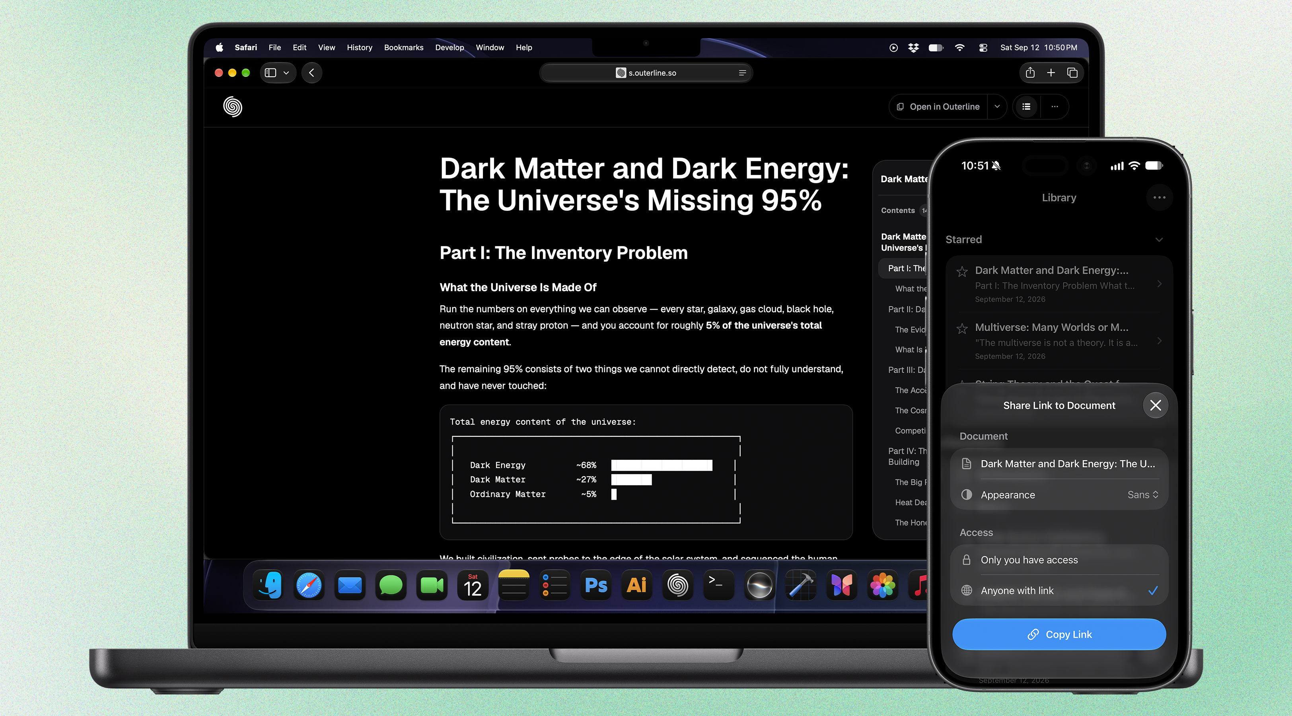Click the Safari back arrow button

(311, 73)
